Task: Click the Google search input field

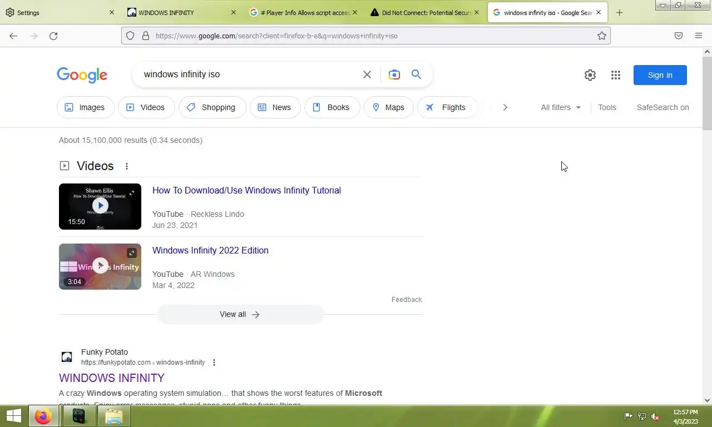Action: pos(250,75)
